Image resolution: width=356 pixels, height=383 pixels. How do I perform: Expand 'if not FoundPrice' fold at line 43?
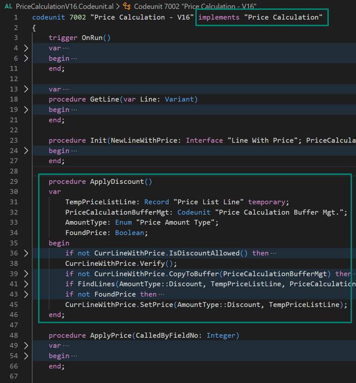click(26, 295)
